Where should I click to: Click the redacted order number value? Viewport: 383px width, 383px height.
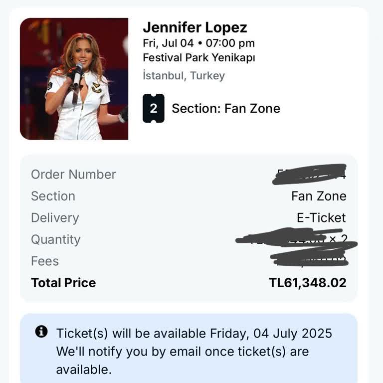[310, 174]
